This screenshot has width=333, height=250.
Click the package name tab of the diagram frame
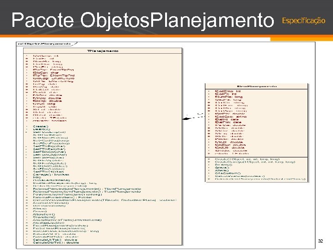[x=46, y=44]
